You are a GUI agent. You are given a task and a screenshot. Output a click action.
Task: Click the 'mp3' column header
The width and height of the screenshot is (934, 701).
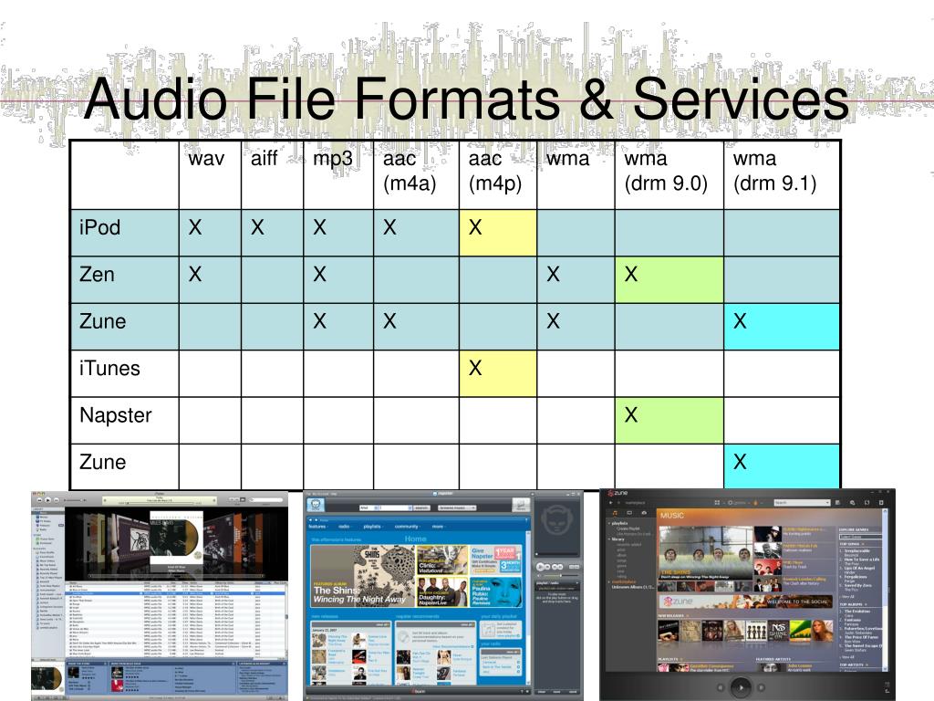point(333,159)
